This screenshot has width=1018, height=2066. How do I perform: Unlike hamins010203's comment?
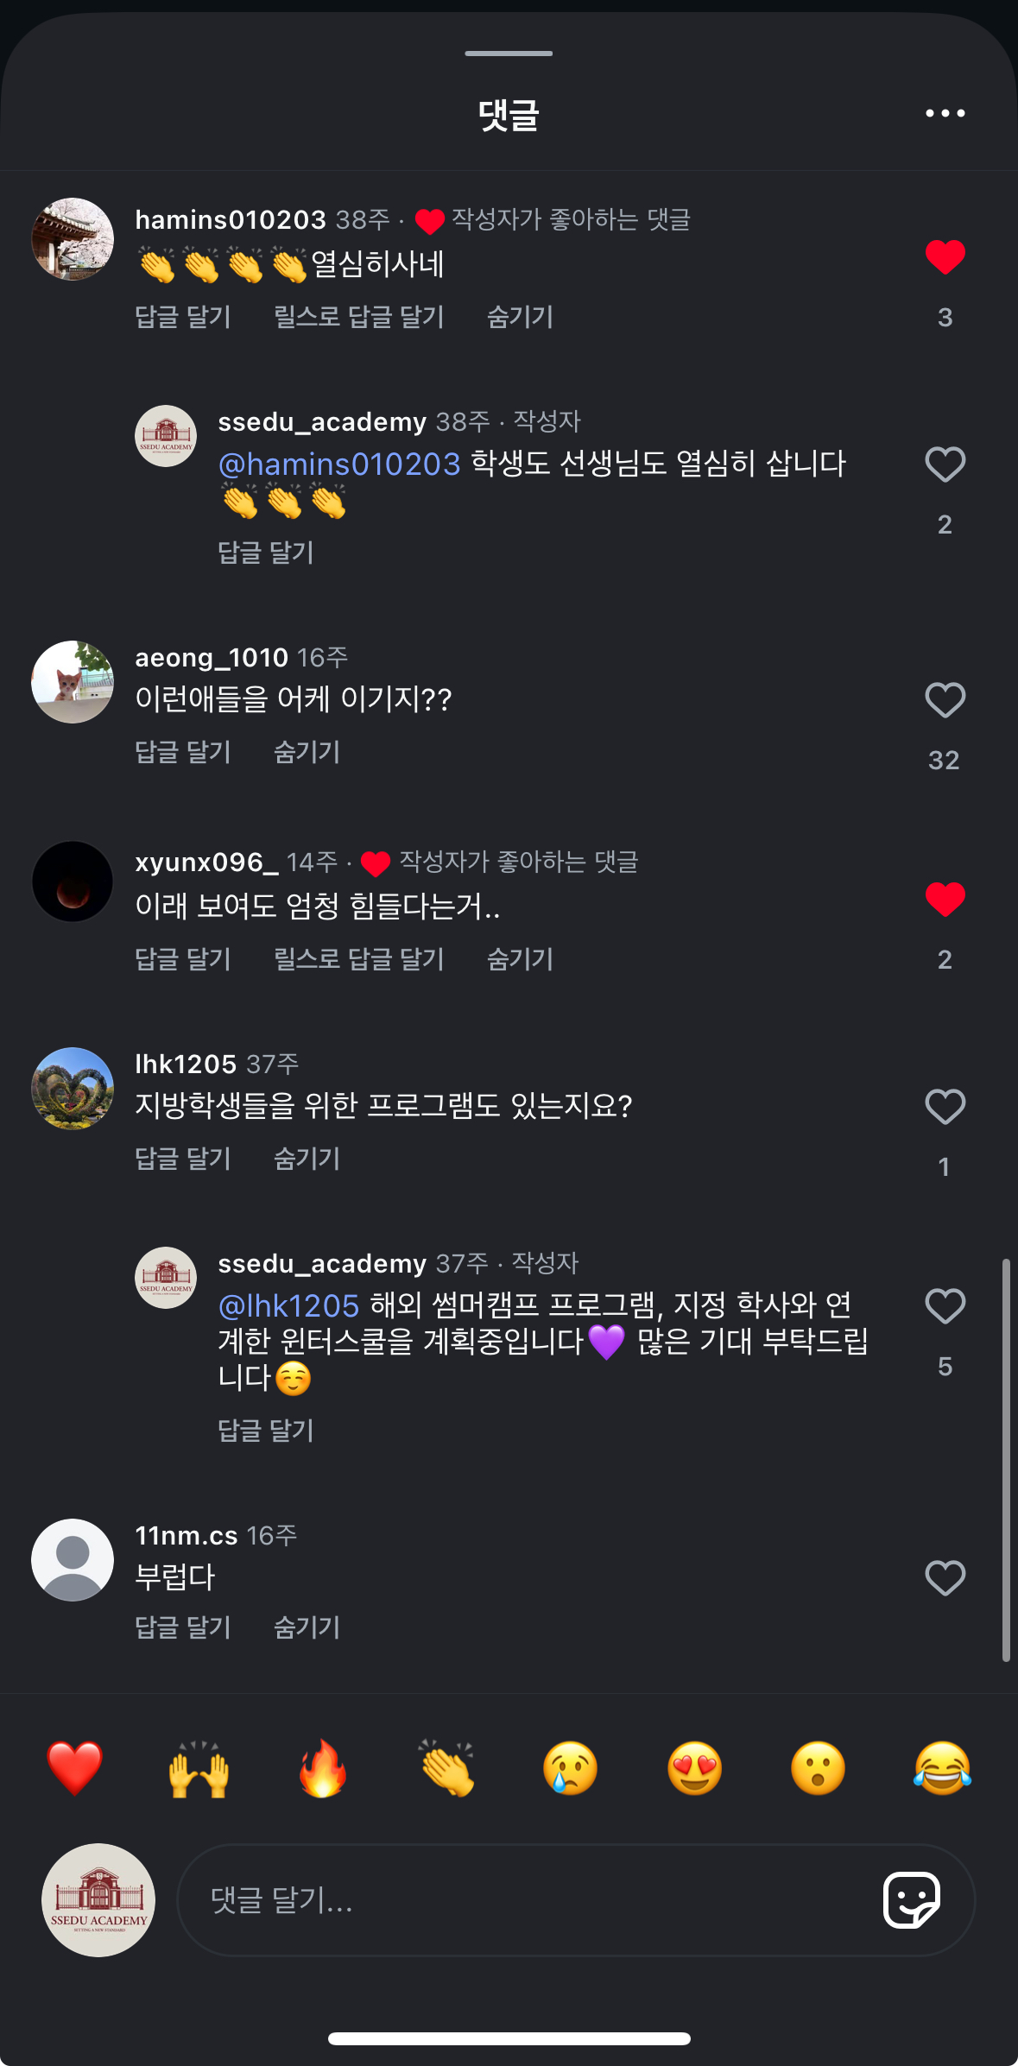(x=945, y=257)
